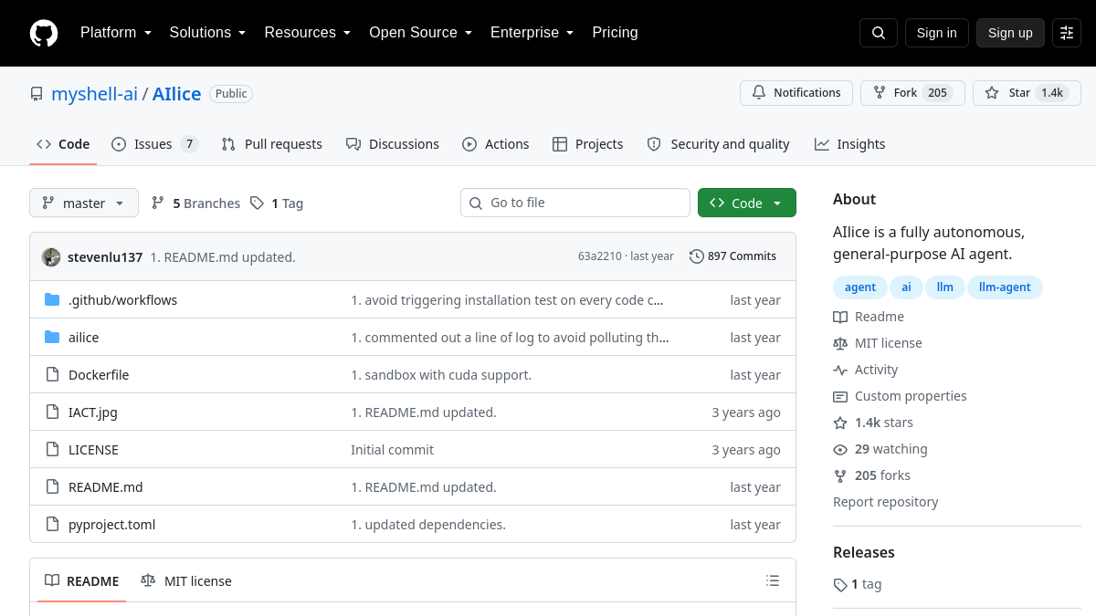Click the Readme link in About
The image size is (1096, 616).
(869, 317)
